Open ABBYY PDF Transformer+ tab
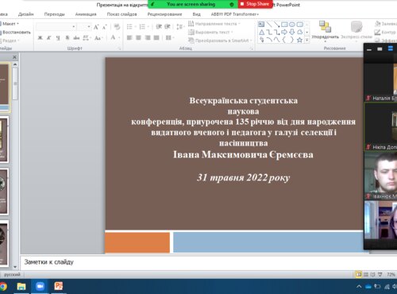The image size is (397, 294). point(235,14)
